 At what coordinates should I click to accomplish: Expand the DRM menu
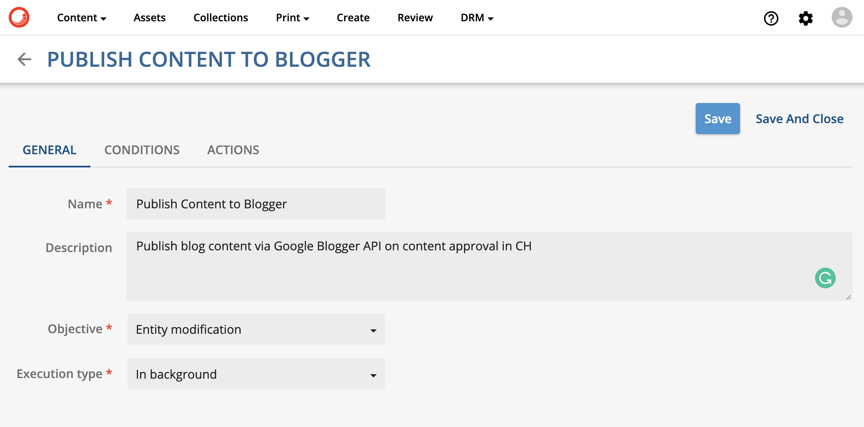477,18
